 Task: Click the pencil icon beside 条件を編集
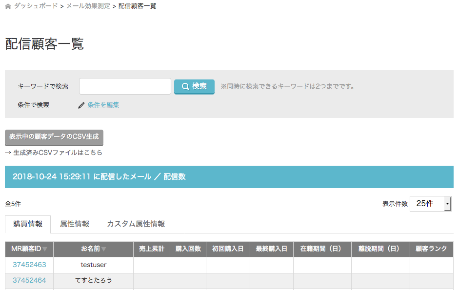pyautogui.click(x=81, y=105)
